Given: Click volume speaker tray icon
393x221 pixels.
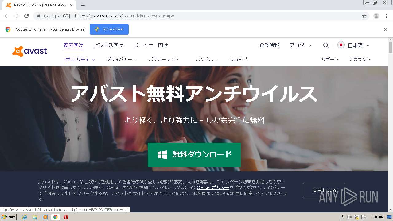Looking at the screenshot, I should [349, 217].
